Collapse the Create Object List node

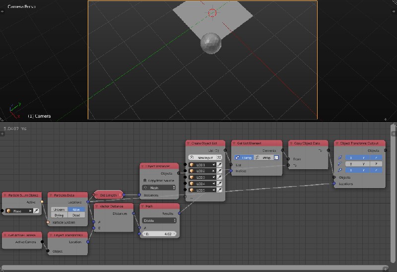tap(188, 143)
